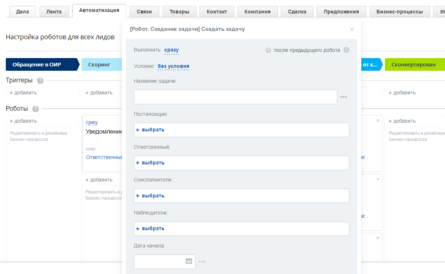
Task: Choose a user in the Постановщик field
Action: click(151, 130)
